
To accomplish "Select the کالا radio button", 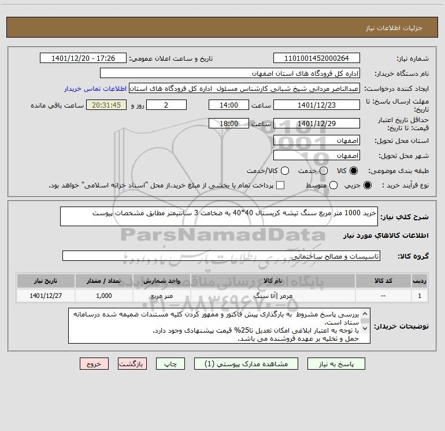I will pyautogui.click(x=354, y=171).
